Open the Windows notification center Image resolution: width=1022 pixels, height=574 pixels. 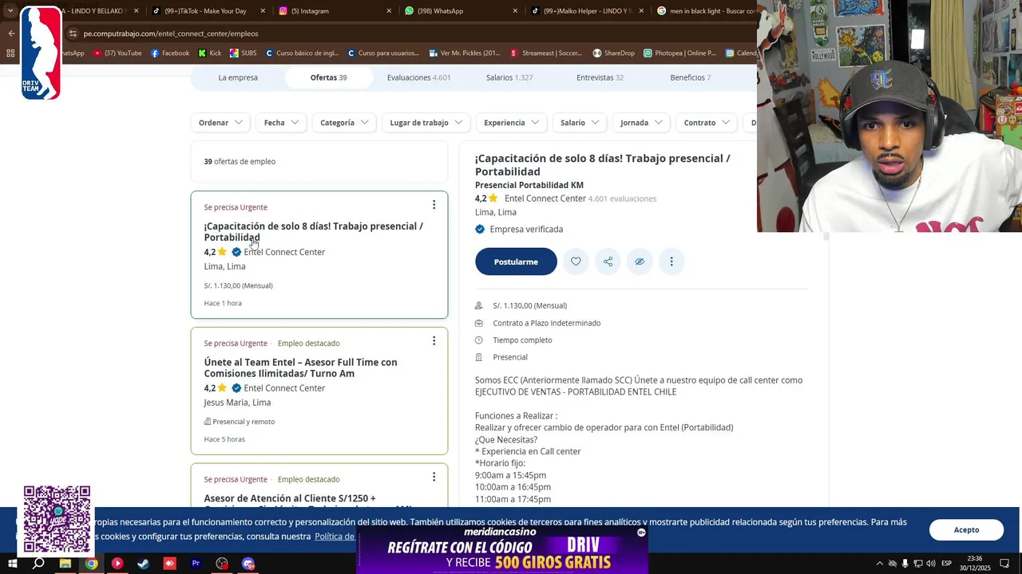(1004, 564)
